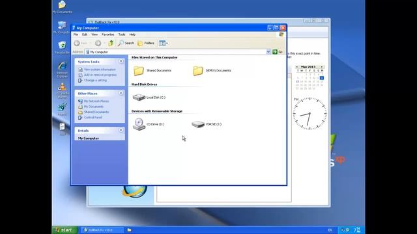
Task: Select the removable VDRIVE drive icon
Action: click(198, 124)
